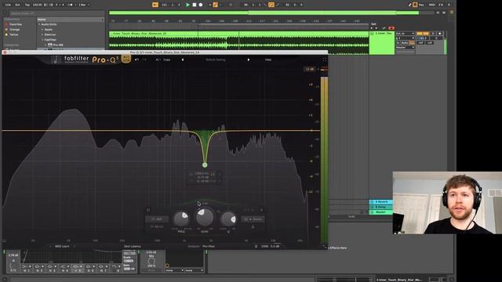Toggle the track Arm record button
502x282 pixels.
[440, 34]
